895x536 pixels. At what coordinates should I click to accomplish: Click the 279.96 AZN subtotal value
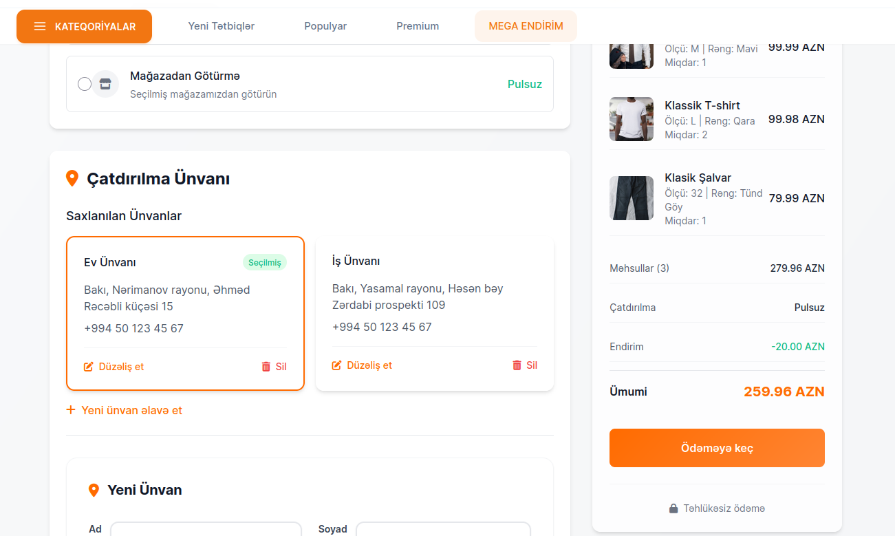point(797,268)
